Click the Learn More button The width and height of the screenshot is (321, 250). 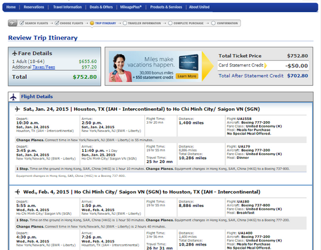pyautogui.click(x=187, y=76)
